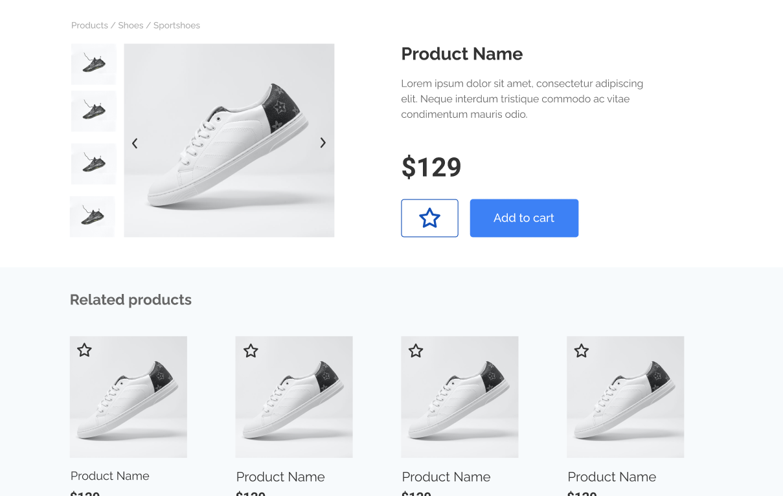
Task: Toggle favorite star on first related product
Action: pyautogui.click(x=84, y=350)
